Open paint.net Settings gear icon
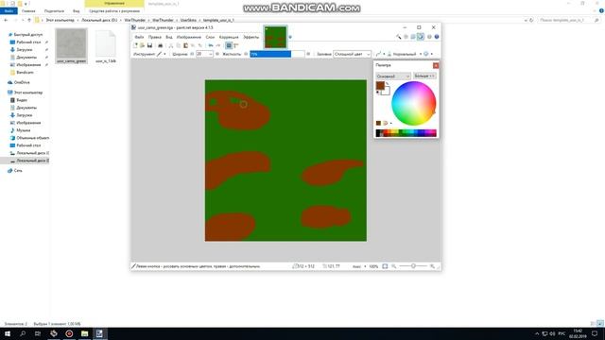 coord(429,37)
